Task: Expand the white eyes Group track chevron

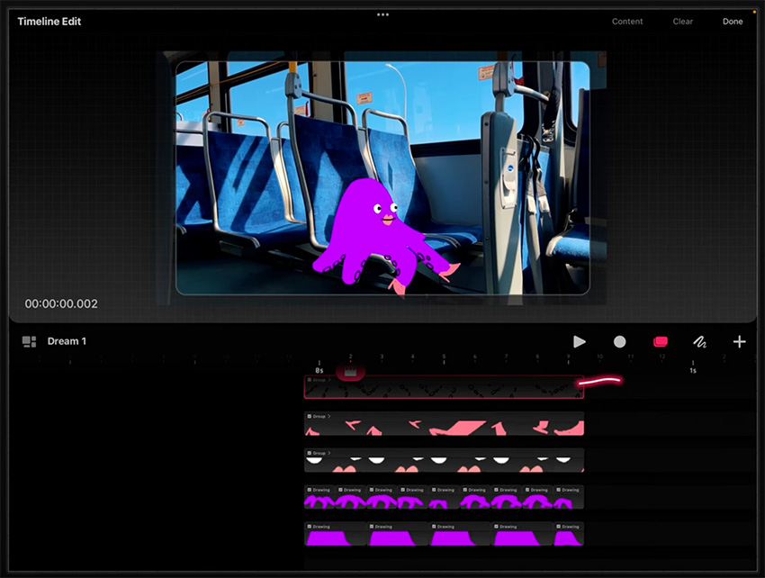Action: tap(330, 453)
